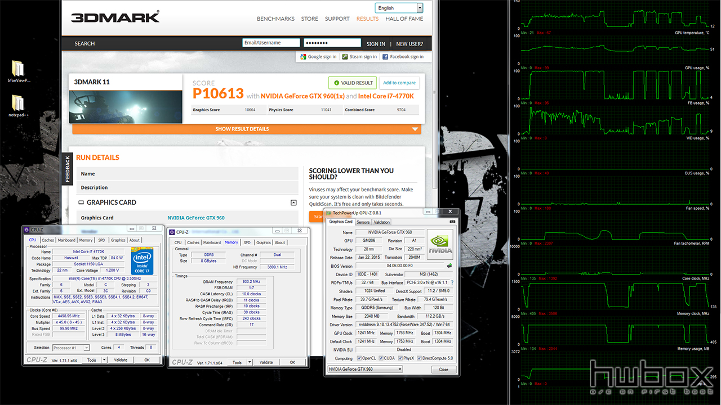721x405 pixels.
Task: Click the Steam sign in icon
Action: (345, 57)
